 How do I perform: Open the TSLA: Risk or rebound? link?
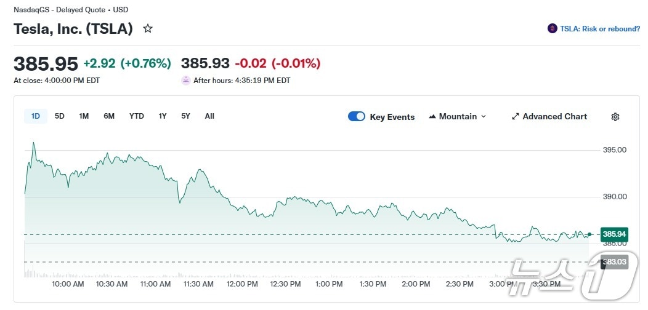(x=599, y=29)
